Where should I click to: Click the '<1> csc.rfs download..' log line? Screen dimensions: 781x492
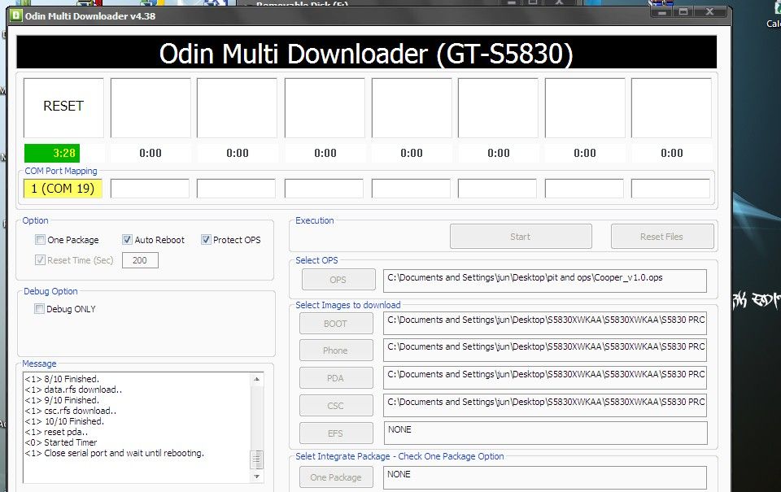point(70,411)
